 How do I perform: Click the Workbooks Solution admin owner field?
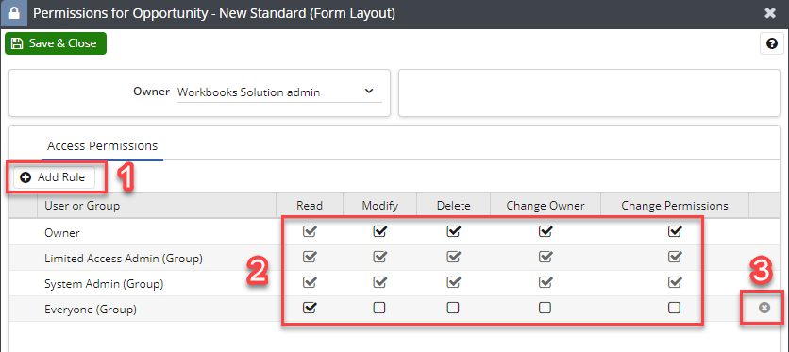click(x=279, y=92)
